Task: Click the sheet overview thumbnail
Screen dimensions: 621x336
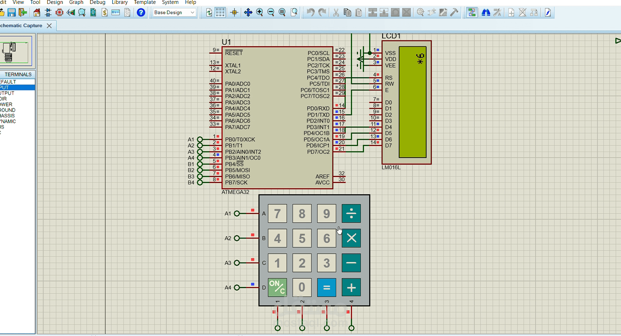Action: (x=16, y=50)
